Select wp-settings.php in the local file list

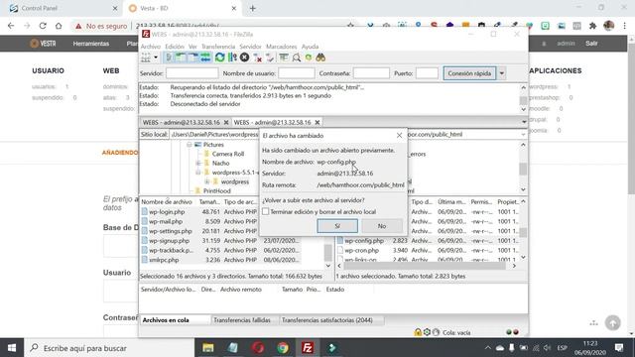click(x=170, y=231)
